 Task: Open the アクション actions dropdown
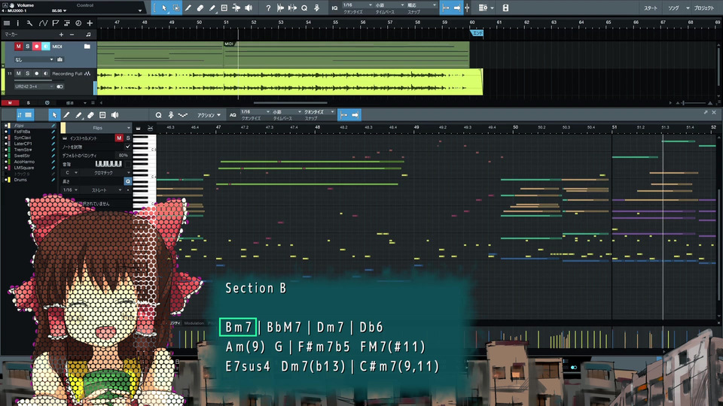click(209, 115)
